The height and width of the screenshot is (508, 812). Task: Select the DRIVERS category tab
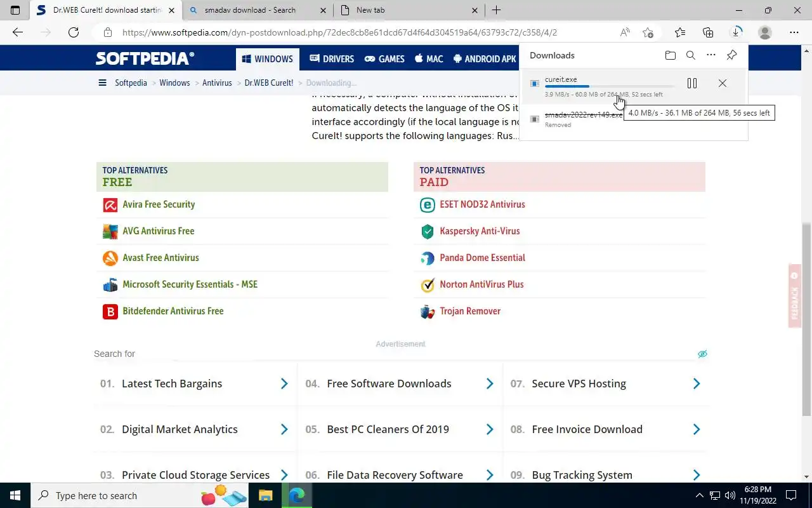[x=332, y=59]
